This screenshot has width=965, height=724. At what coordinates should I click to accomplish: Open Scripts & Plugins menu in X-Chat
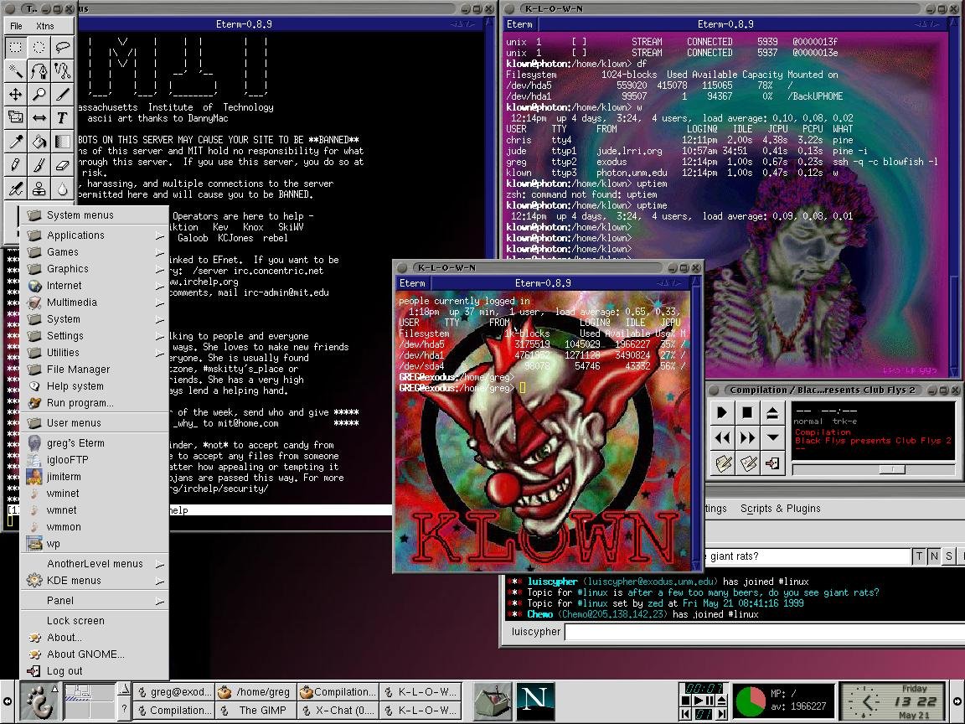pos(781,509)
